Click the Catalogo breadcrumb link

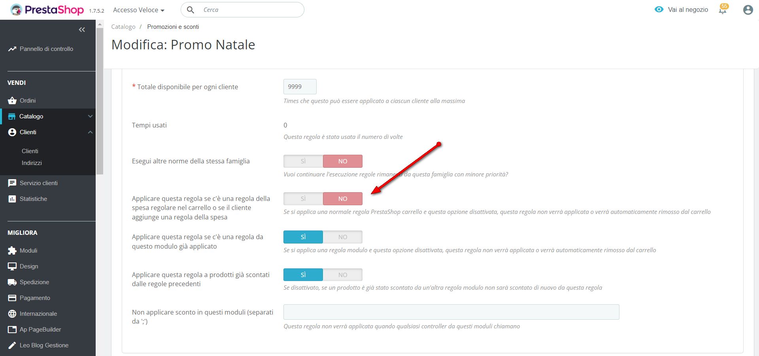pyautogui.click(x=123, y=27)
